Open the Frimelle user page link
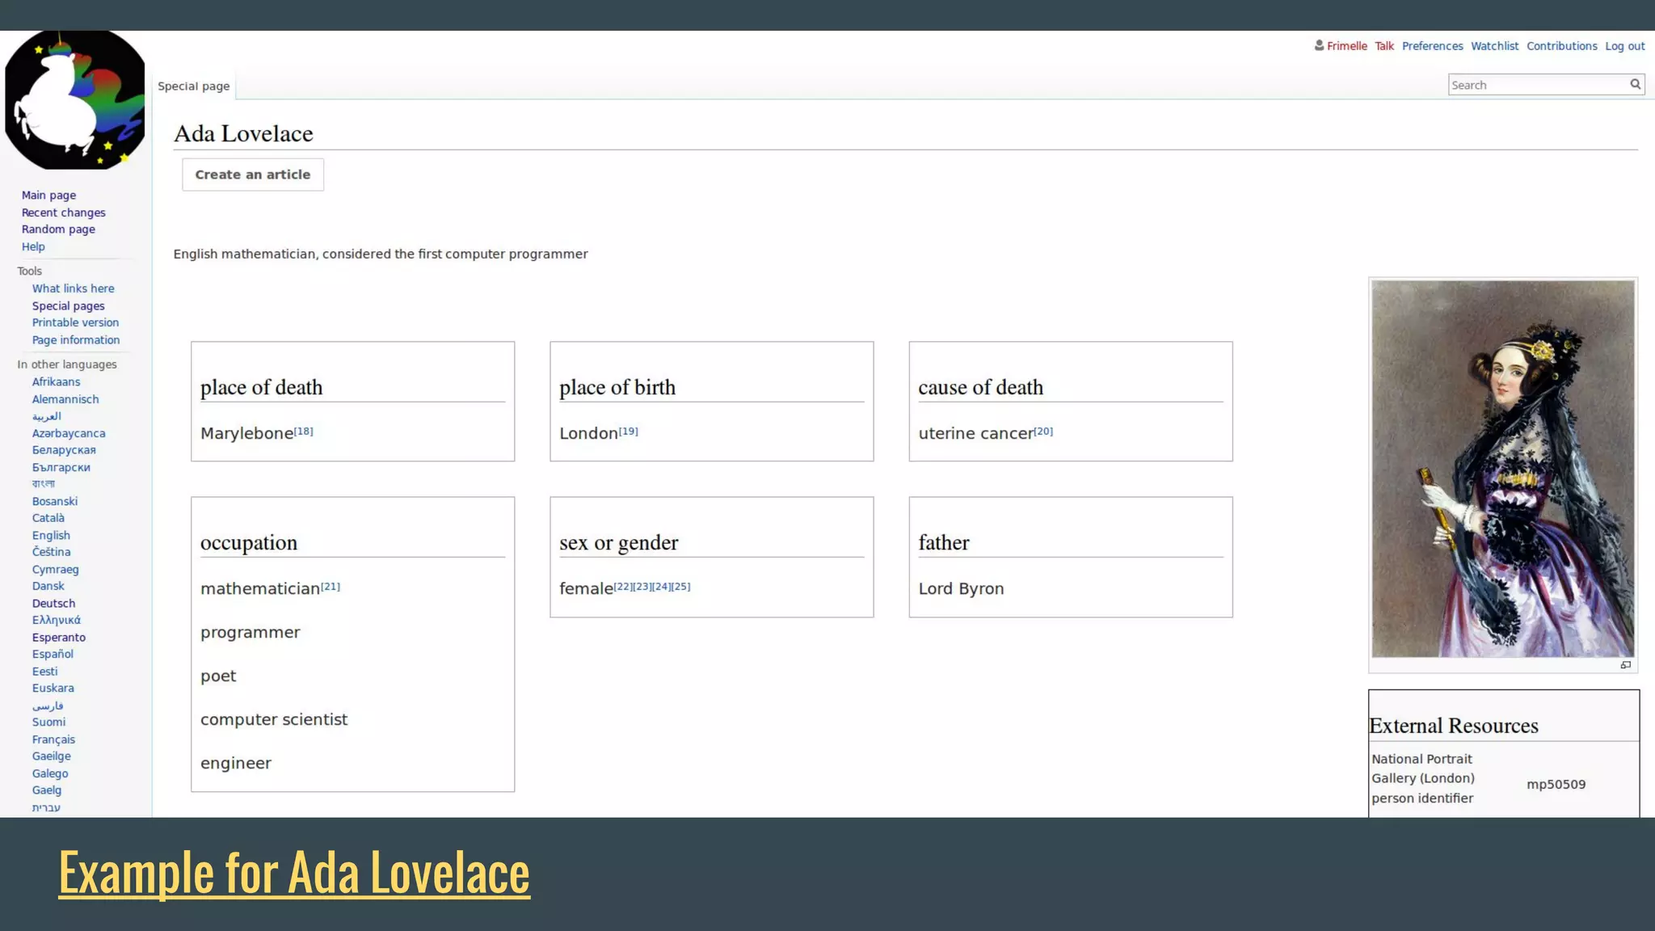 1346,46
